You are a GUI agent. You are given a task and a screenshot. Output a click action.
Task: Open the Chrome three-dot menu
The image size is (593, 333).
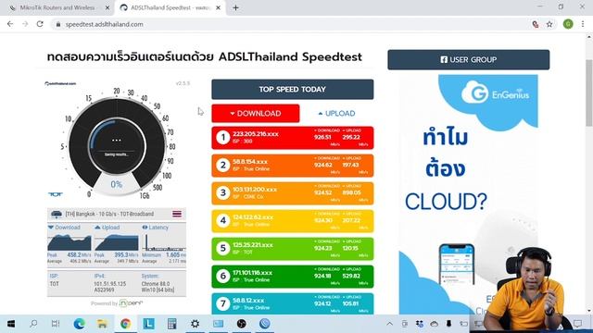[583, 24]
